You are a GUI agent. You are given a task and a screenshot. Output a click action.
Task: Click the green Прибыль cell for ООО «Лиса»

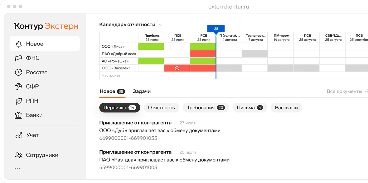[x=151, y=46]
